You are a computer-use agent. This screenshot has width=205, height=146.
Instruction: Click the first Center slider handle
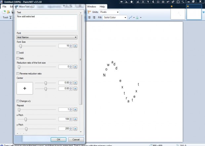(x=46, y=83)
